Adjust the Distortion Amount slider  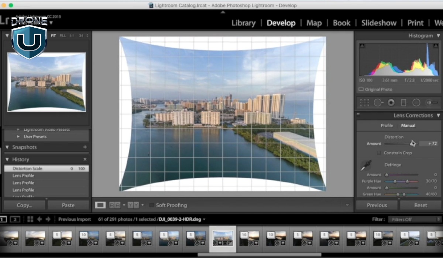click(x=412, y=144)
